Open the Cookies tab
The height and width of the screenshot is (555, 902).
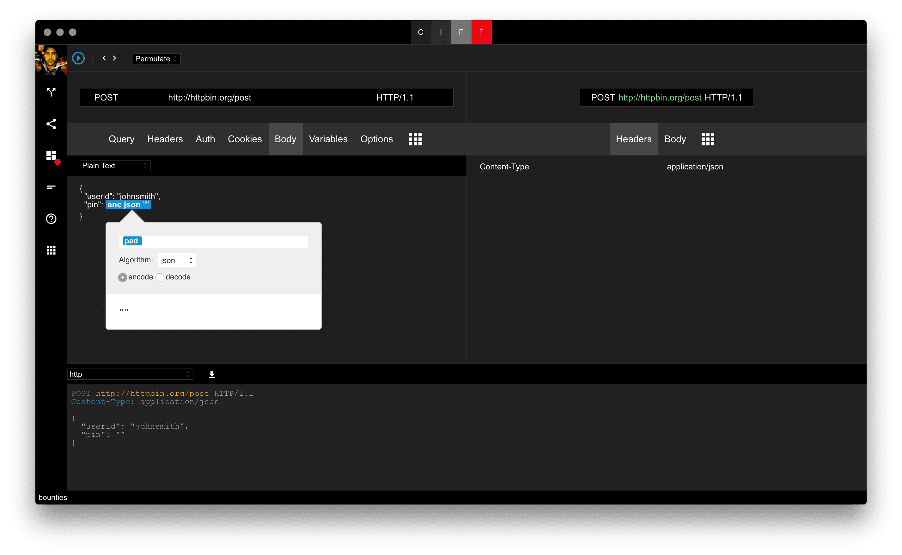point(245,139)
